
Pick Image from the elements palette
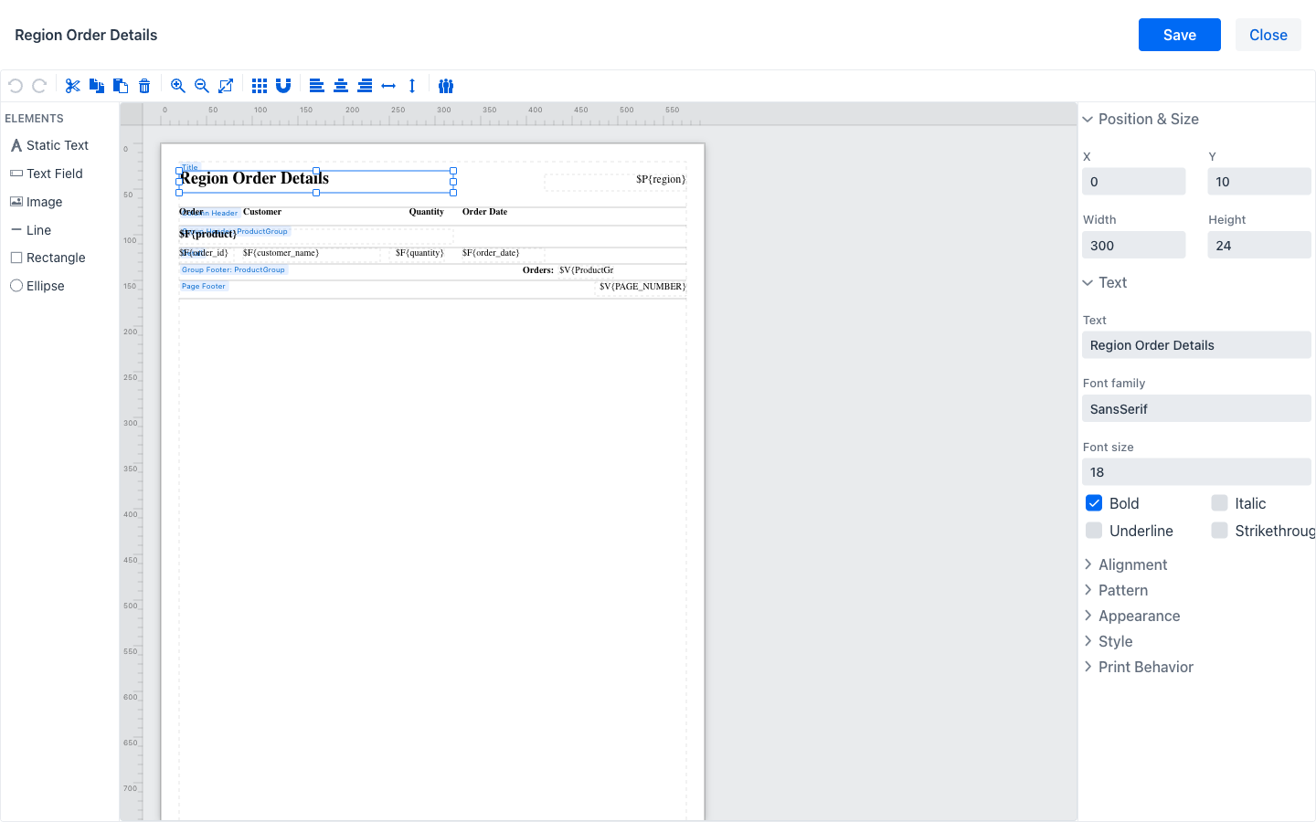[x=37, y=202]
